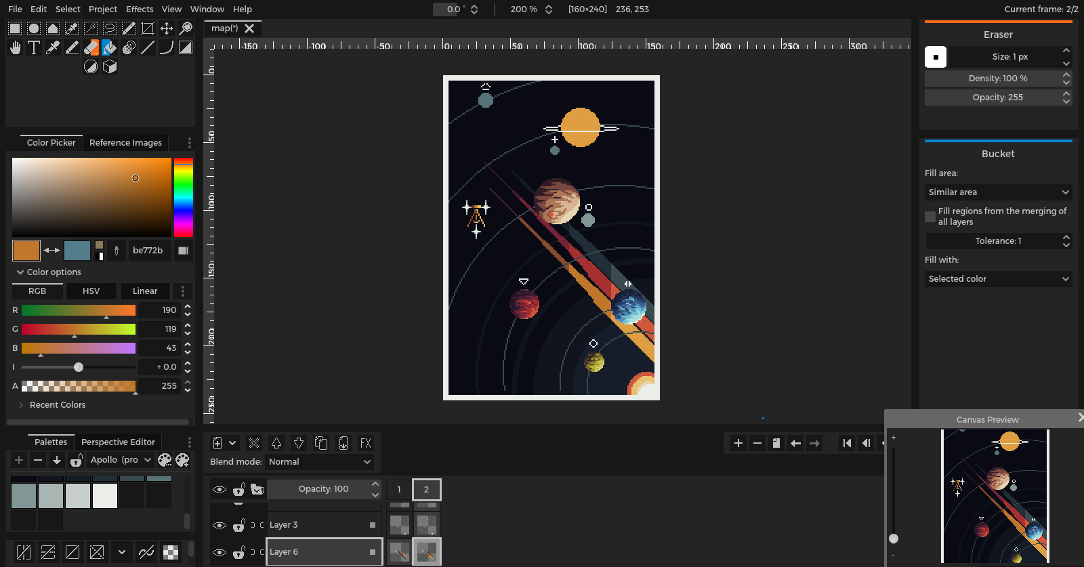Select the 3D shape cube tool
This screenshot has width=1084, height=567.
[x=109, y=66]
